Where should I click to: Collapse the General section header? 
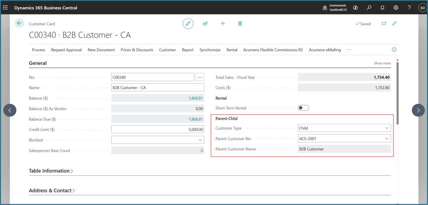(38, 63)
